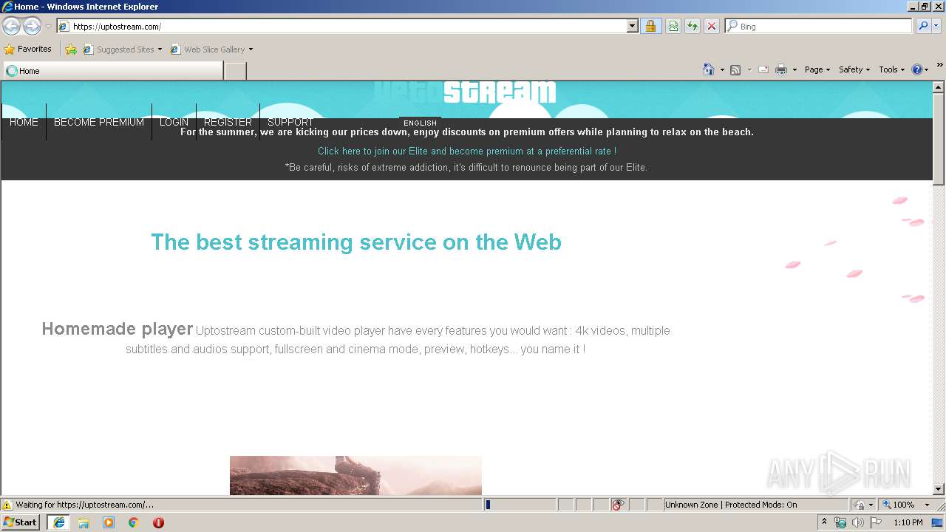Open the Page menu
The height and width of the screenshot is (532, 946).
817,69
